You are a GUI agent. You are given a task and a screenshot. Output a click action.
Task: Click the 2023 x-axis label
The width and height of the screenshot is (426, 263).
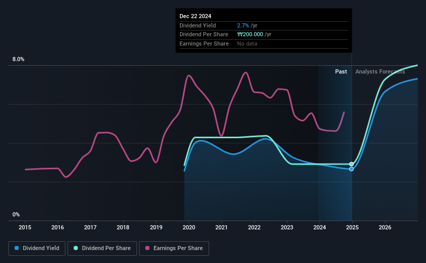[x=287, y=227]
